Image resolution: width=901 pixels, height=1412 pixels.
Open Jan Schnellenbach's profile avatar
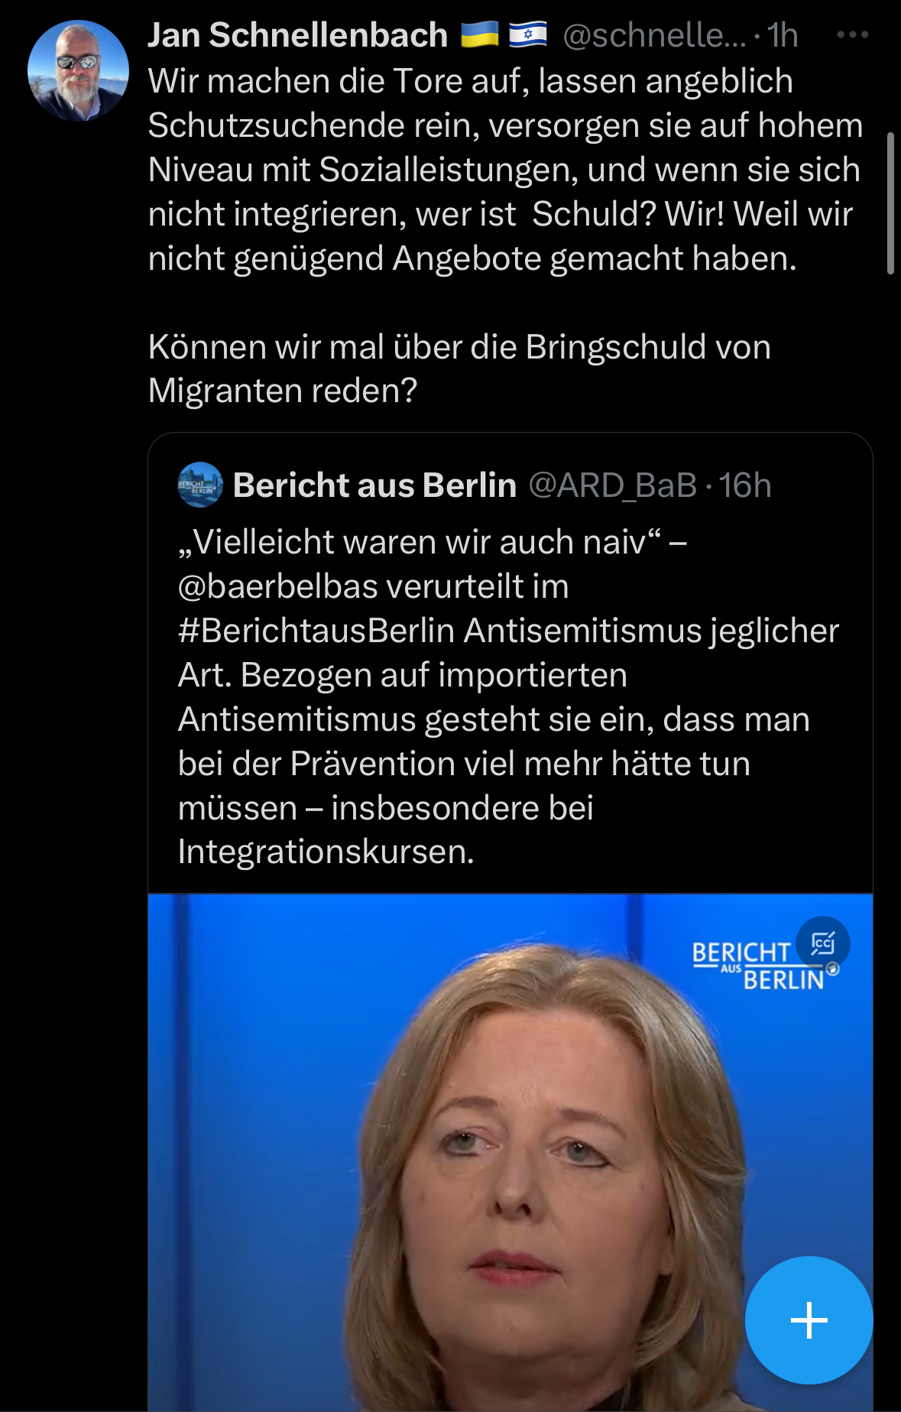(x=78, y=70)
